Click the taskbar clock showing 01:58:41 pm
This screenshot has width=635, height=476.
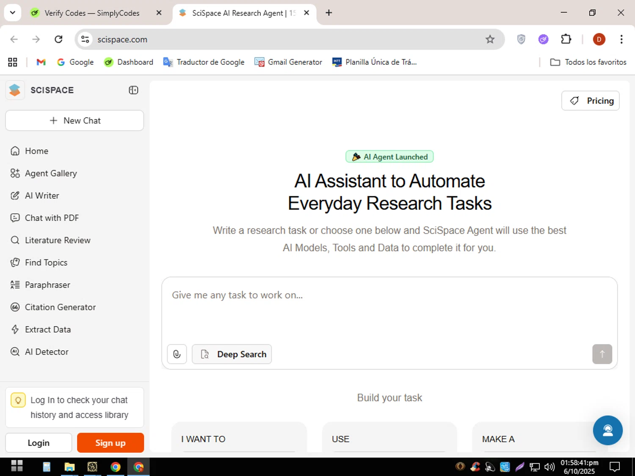(580, 467)
